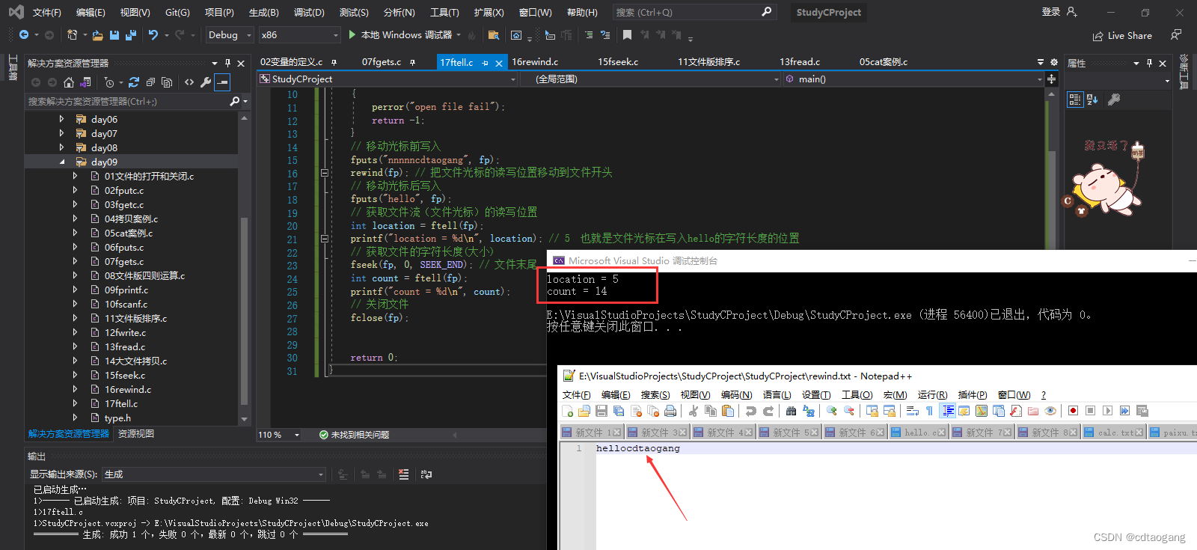Collapse the rewind code block at line 16
This screenshot has height=550, width=1197.
[x=325, y=173]
